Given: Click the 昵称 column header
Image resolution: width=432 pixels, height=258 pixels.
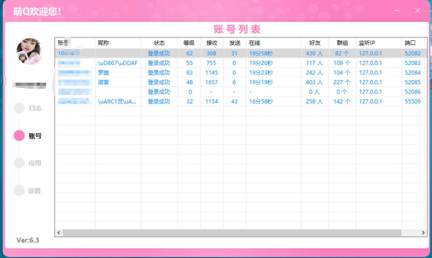Looking at the screenshot, I should (x=103, y=43).
